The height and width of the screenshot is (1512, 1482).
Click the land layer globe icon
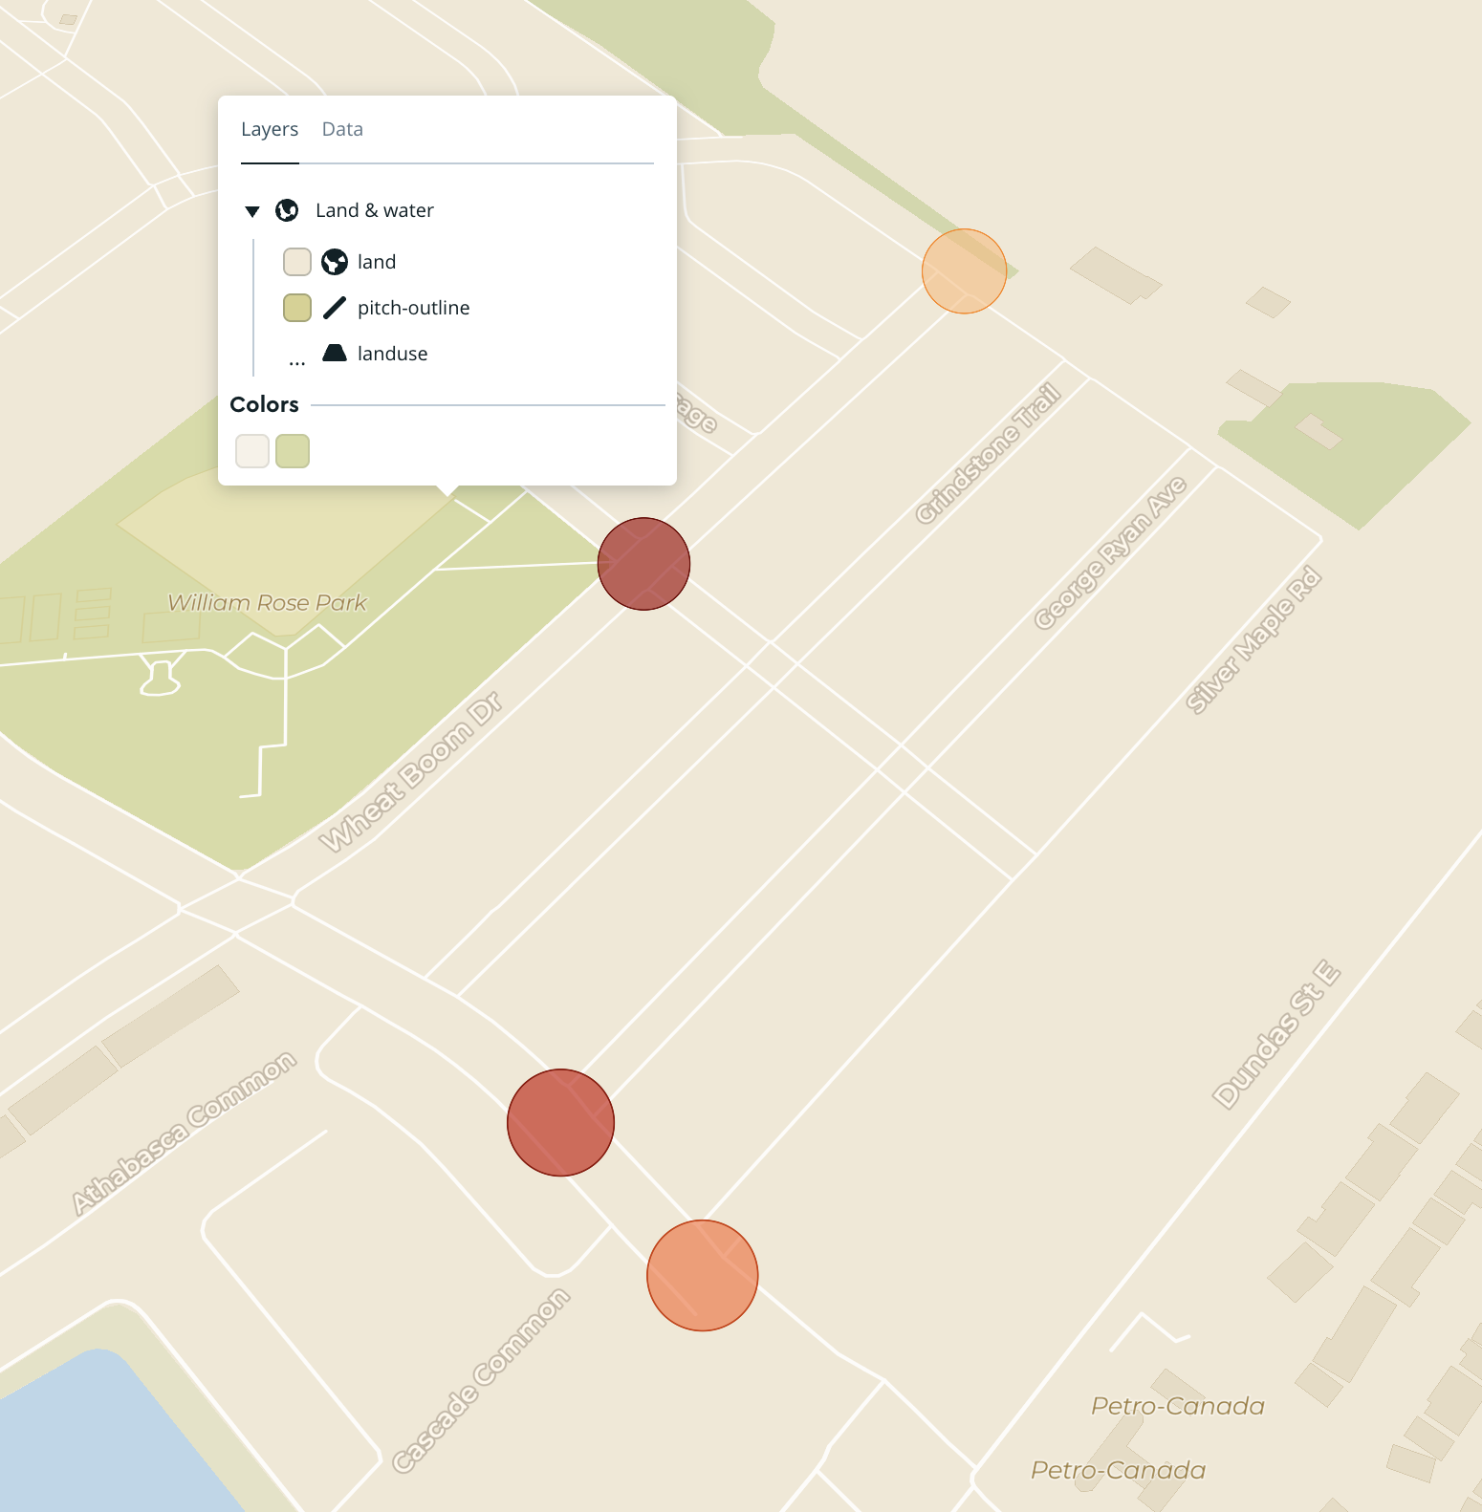(335, 262)
